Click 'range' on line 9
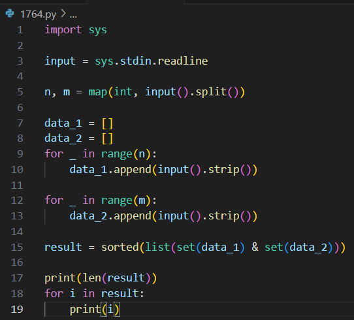The width and height of the screenshot is (354, 320). click(117, 155)
